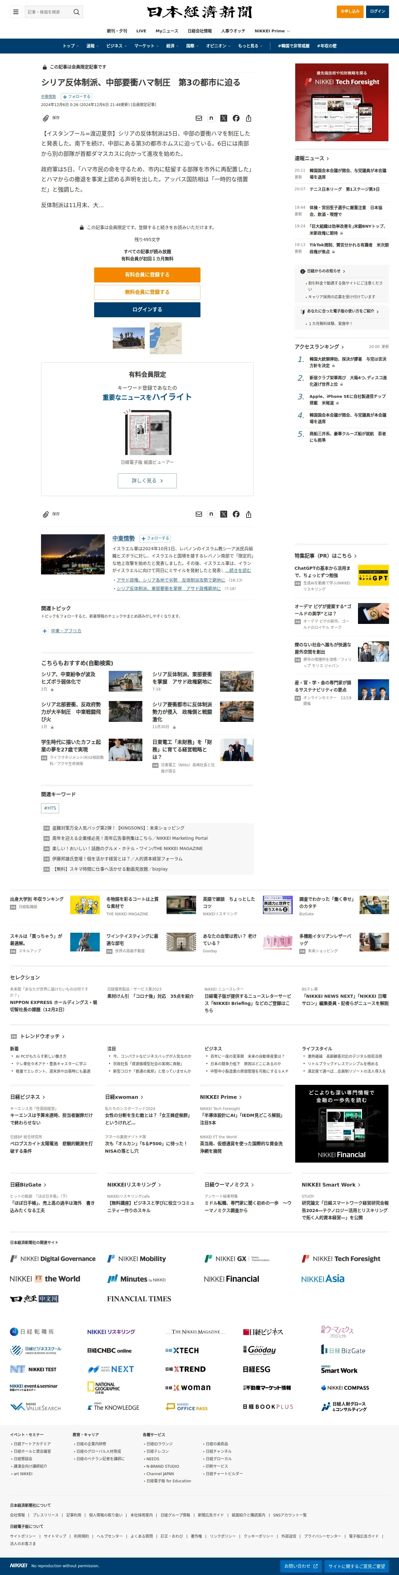Open 日経会社情報 header tab
399x1575 pixels.
pyautogui.click(x=200, y=30)
